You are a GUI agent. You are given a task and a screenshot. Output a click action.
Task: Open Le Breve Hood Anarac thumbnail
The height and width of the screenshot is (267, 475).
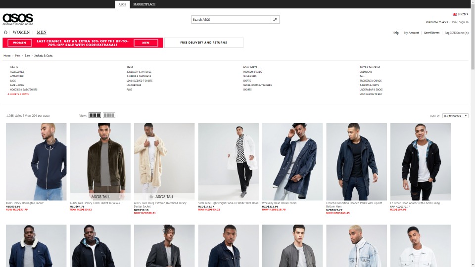click(x=421, y=162)
